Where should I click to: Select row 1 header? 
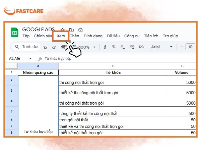coord(11,72)
